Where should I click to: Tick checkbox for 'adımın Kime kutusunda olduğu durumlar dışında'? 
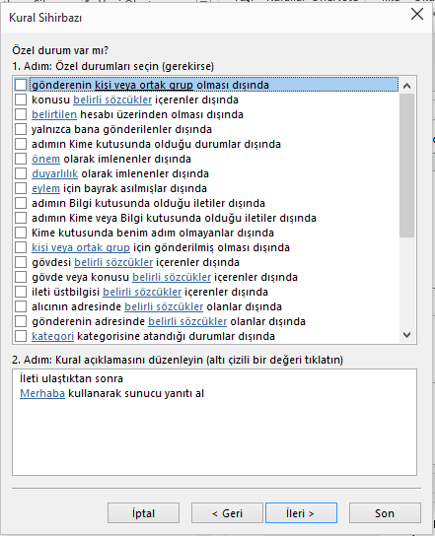(21, 144)
